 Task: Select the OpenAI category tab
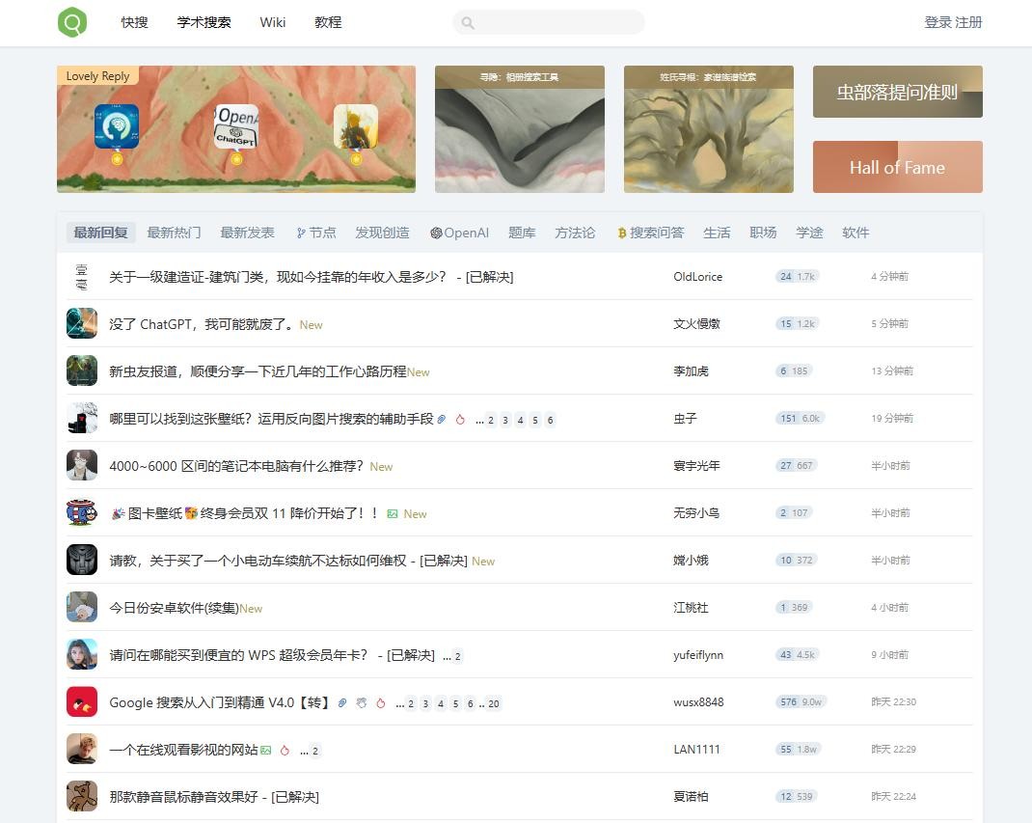coord(459,233)
